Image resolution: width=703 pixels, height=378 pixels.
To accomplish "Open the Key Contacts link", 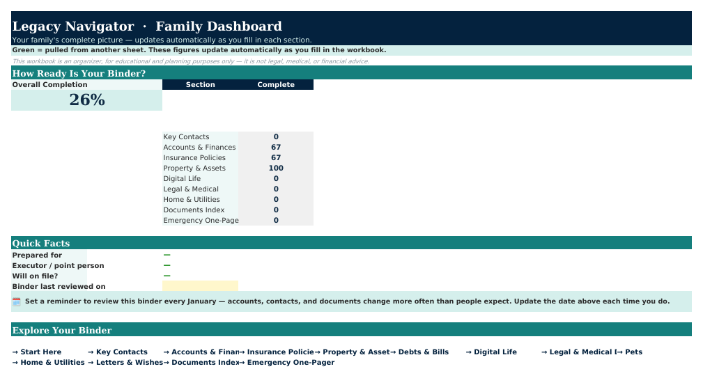I will pos(118,352).
